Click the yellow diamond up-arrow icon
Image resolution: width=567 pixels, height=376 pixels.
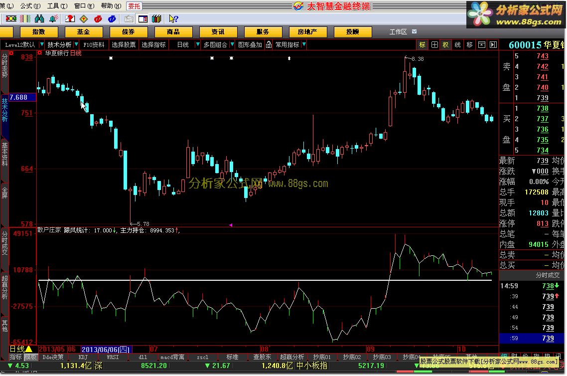[84, 18]
